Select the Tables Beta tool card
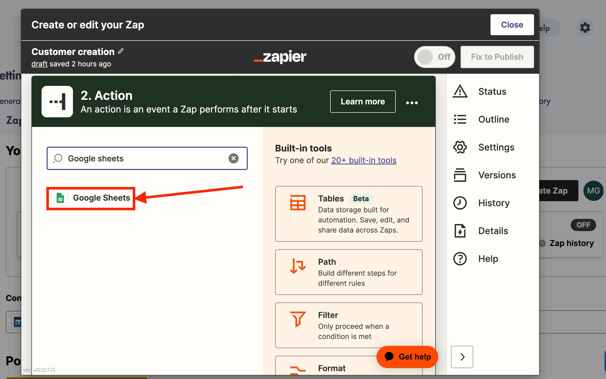Viewport: 606px width, 379px height. pos(349,214)
